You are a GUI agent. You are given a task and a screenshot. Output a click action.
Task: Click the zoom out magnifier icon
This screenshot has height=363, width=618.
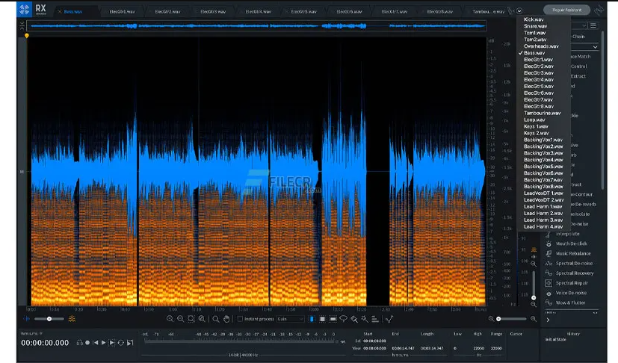pyautogui.click(x=181, y=319)
